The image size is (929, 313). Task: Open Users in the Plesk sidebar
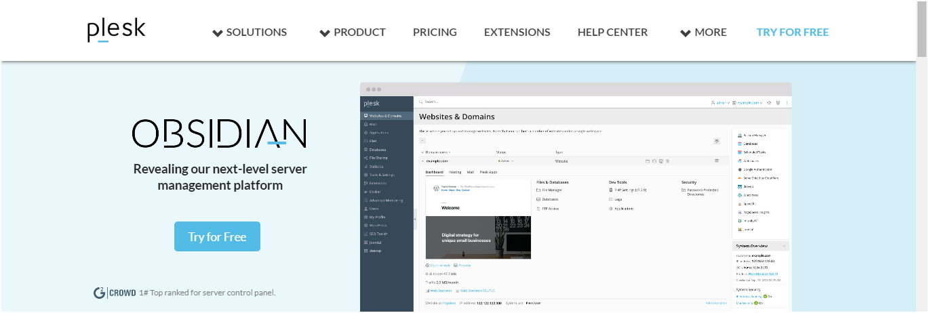(372, 209)
